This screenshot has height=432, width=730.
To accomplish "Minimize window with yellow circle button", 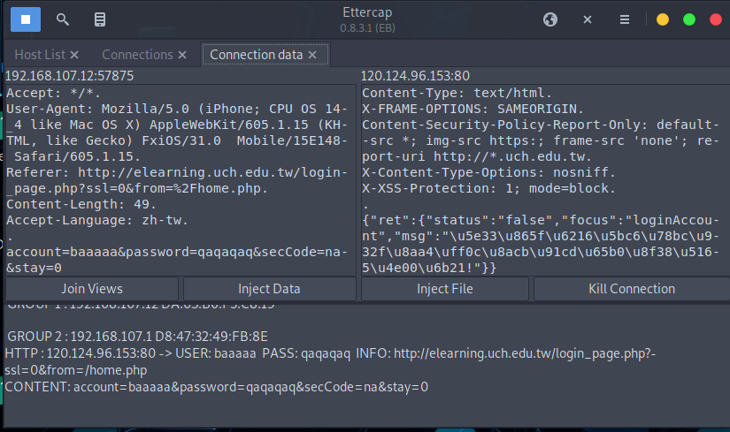I will point(663,19).
